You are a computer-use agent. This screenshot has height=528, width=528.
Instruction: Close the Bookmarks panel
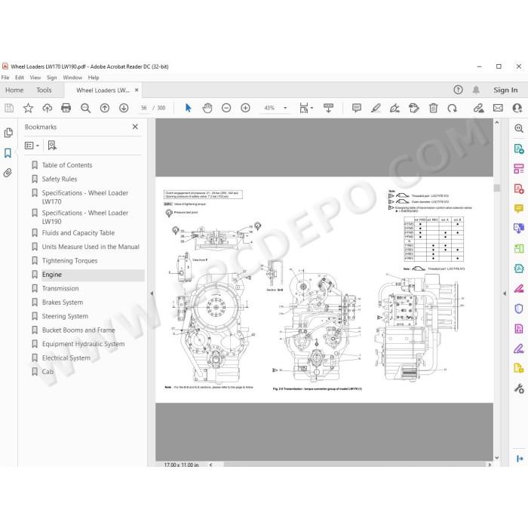point(135,127)
